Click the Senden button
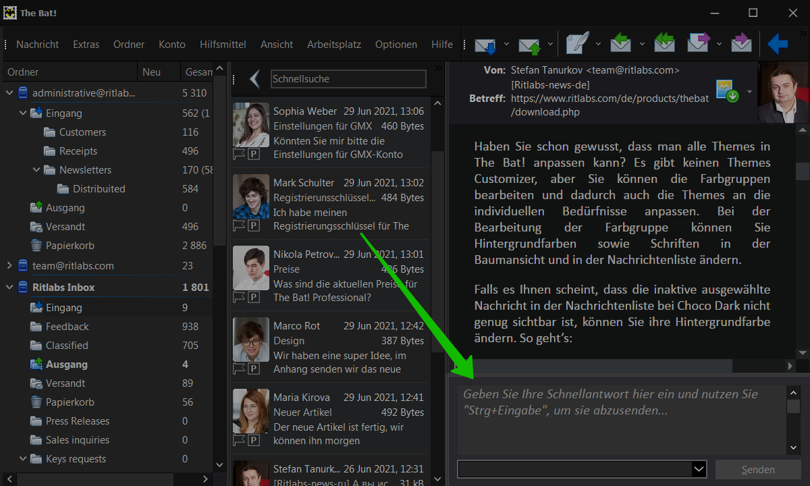 point(758,469)
